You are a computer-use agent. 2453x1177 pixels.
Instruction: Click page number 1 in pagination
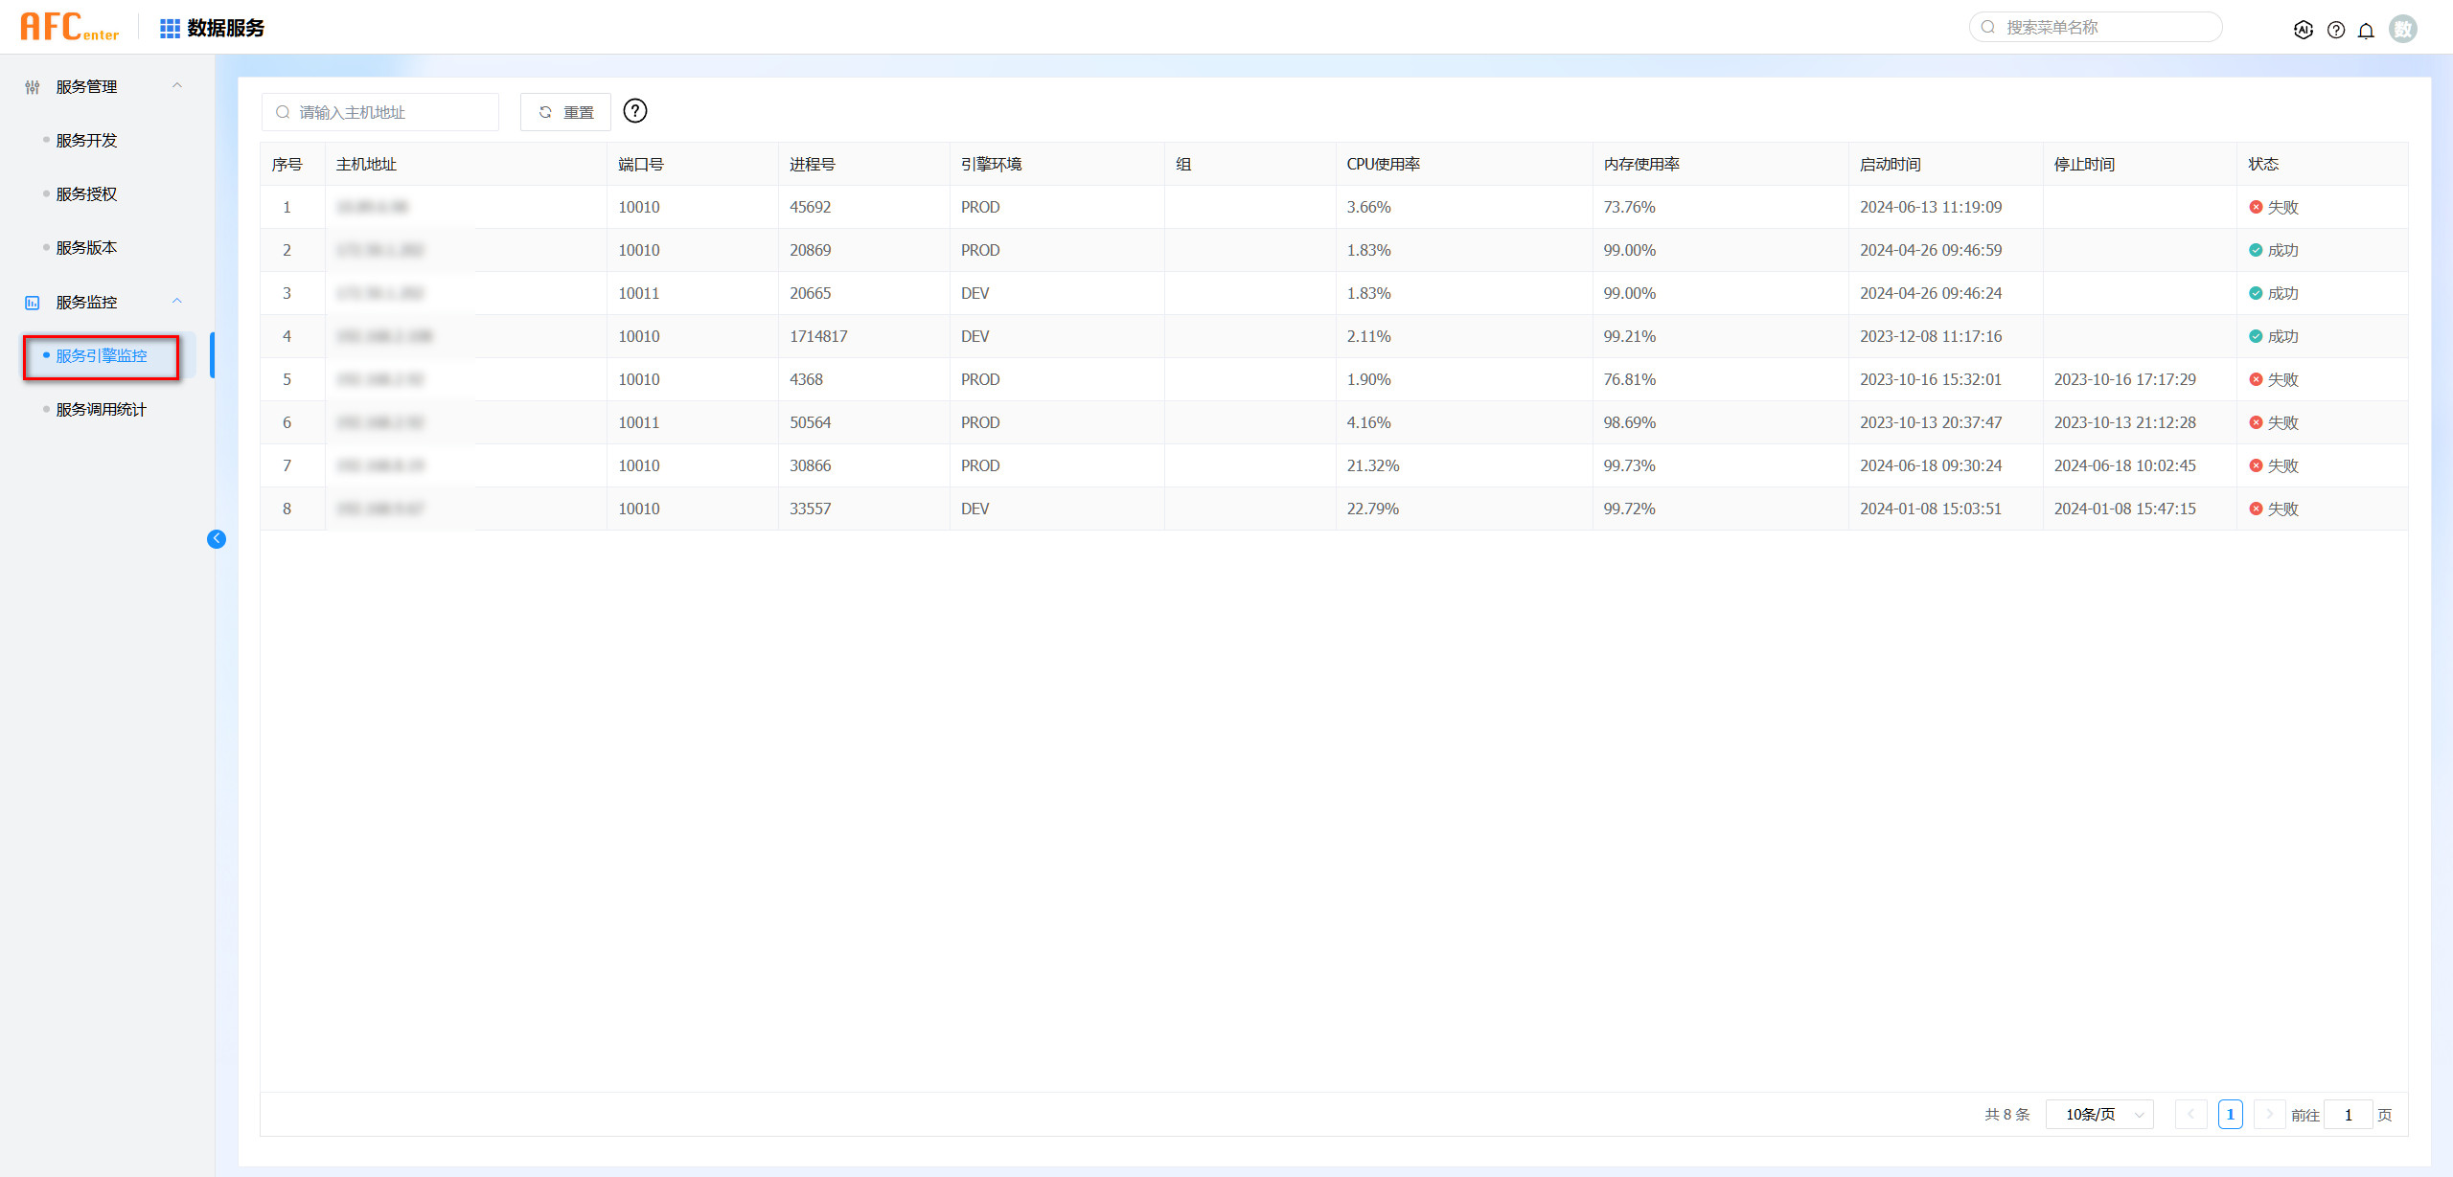2230,1115
